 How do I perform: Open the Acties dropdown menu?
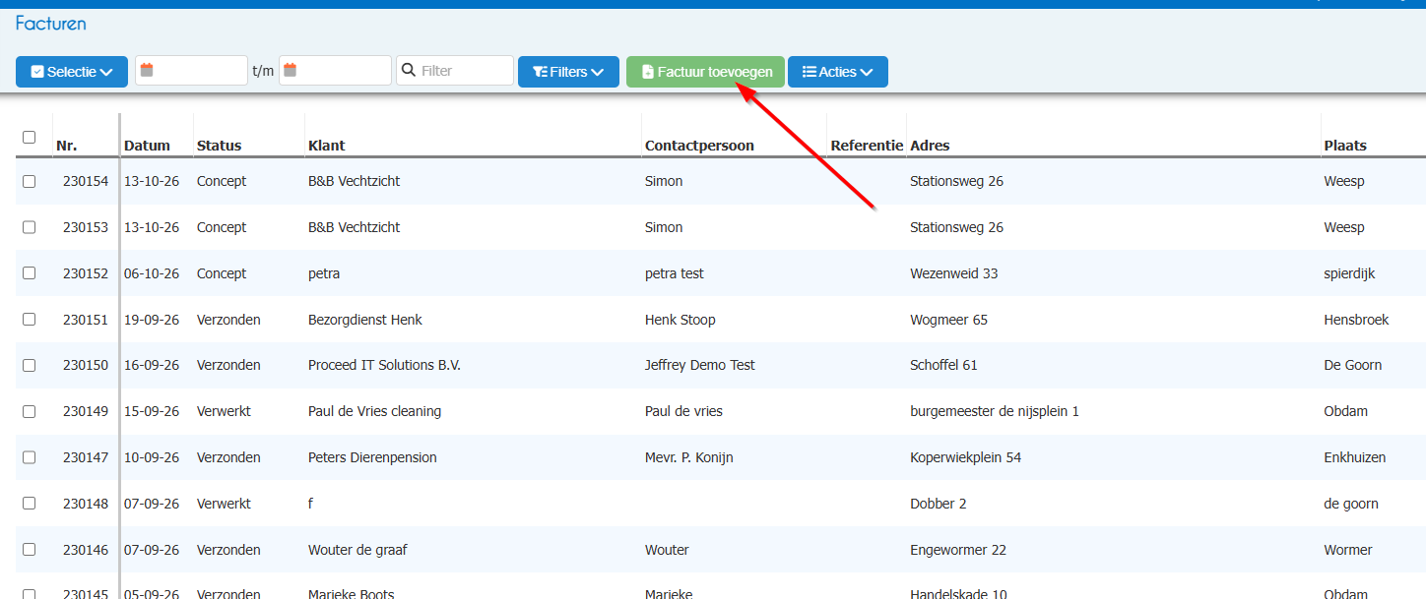coord(838,72)
